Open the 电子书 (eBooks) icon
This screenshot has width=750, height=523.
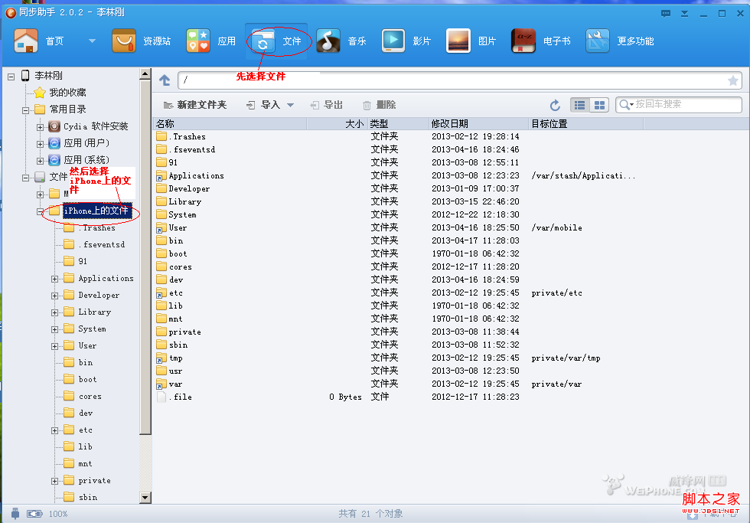[x=523, y=41]
